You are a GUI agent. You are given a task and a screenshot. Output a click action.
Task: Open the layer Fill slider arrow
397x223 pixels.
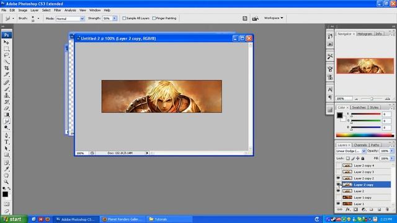click(x=392, y=159)
